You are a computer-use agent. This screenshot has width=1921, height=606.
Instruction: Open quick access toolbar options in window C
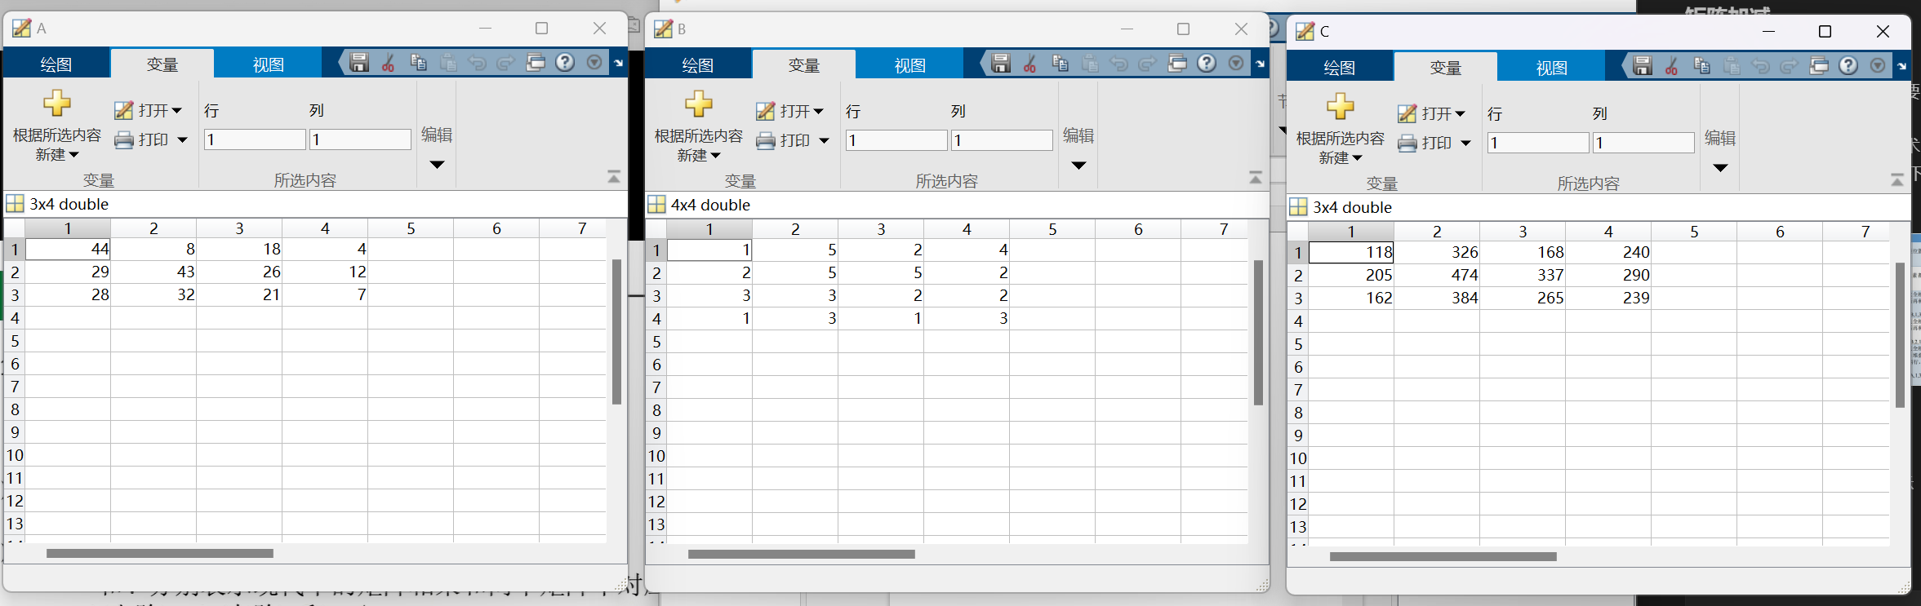pyautogui.click(x=1878, y=66)
